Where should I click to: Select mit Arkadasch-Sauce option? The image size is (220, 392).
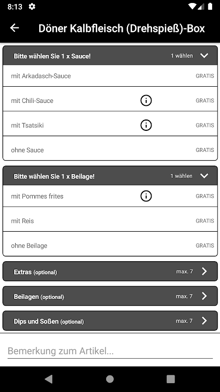(x=110, y=76)
